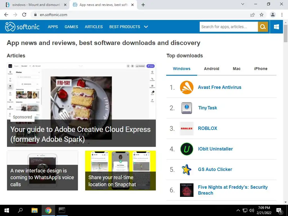Click the orange search magnifier button
Image resolution: width=288 pixels, height=216 pixels.
click(263, 27)
